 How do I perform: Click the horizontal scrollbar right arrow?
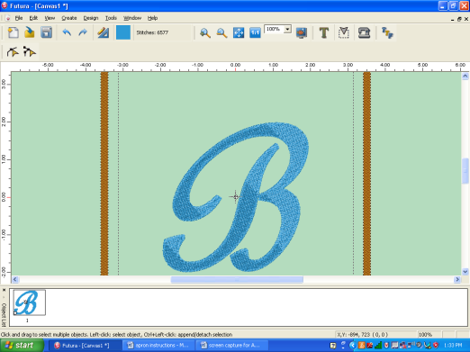457,279
